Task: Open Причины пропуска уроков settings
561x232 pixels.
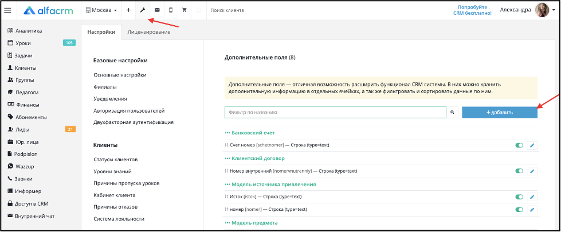Action: click(x=127, y=183)
